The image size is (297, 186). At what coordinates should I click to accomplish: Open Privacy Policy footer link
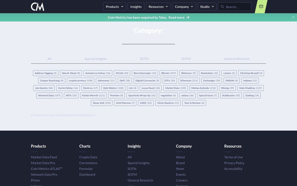point(234,163)
